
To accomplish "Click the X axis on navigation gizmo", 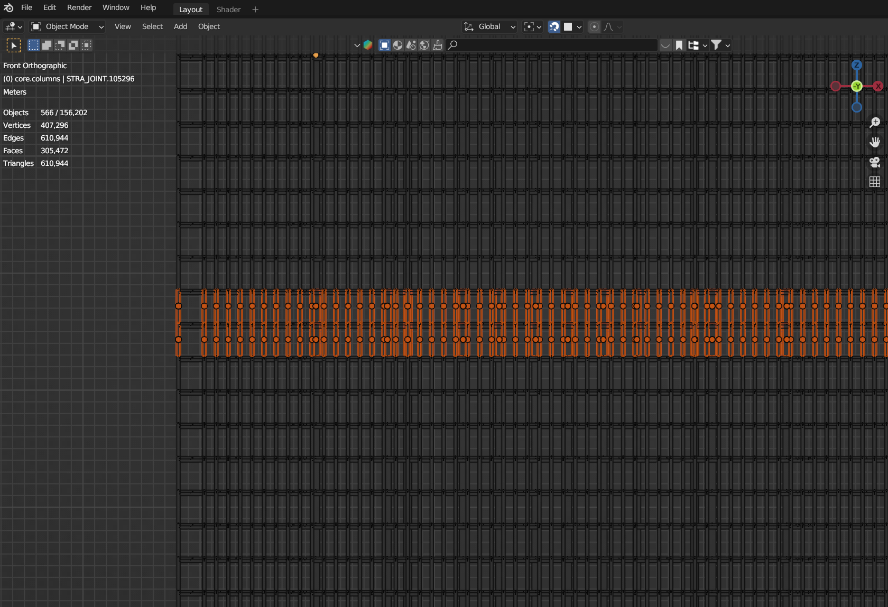I will pyautogui.click(x=878, y=86).
